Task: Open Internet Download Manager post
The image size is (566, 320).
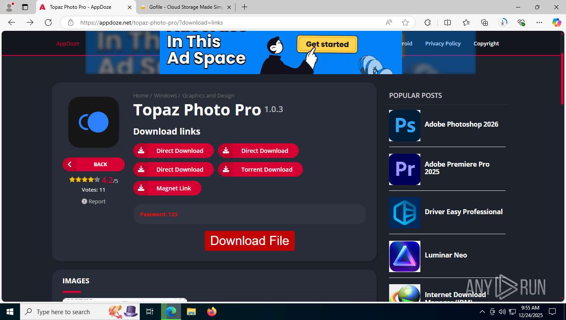Action: (455, 296)
